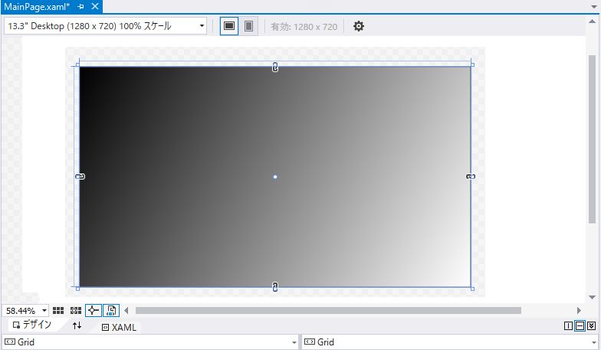Open device preview settings gear
The height and width of the screenshot is (350, 601).
[x=359, y=26]
